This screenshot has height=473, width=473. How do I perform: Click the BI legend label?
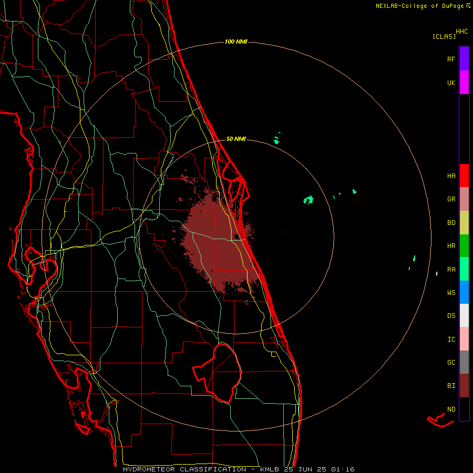coord(451,386)
